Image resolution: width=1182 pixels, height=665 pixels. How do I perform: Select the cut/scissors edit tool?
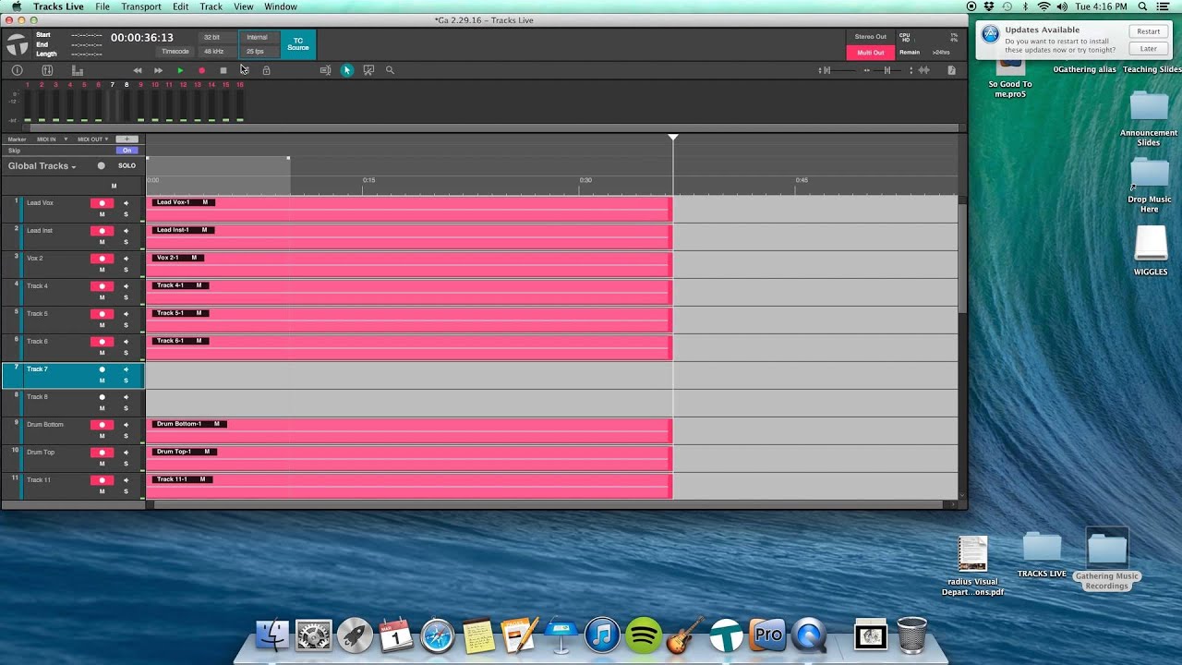368,70
